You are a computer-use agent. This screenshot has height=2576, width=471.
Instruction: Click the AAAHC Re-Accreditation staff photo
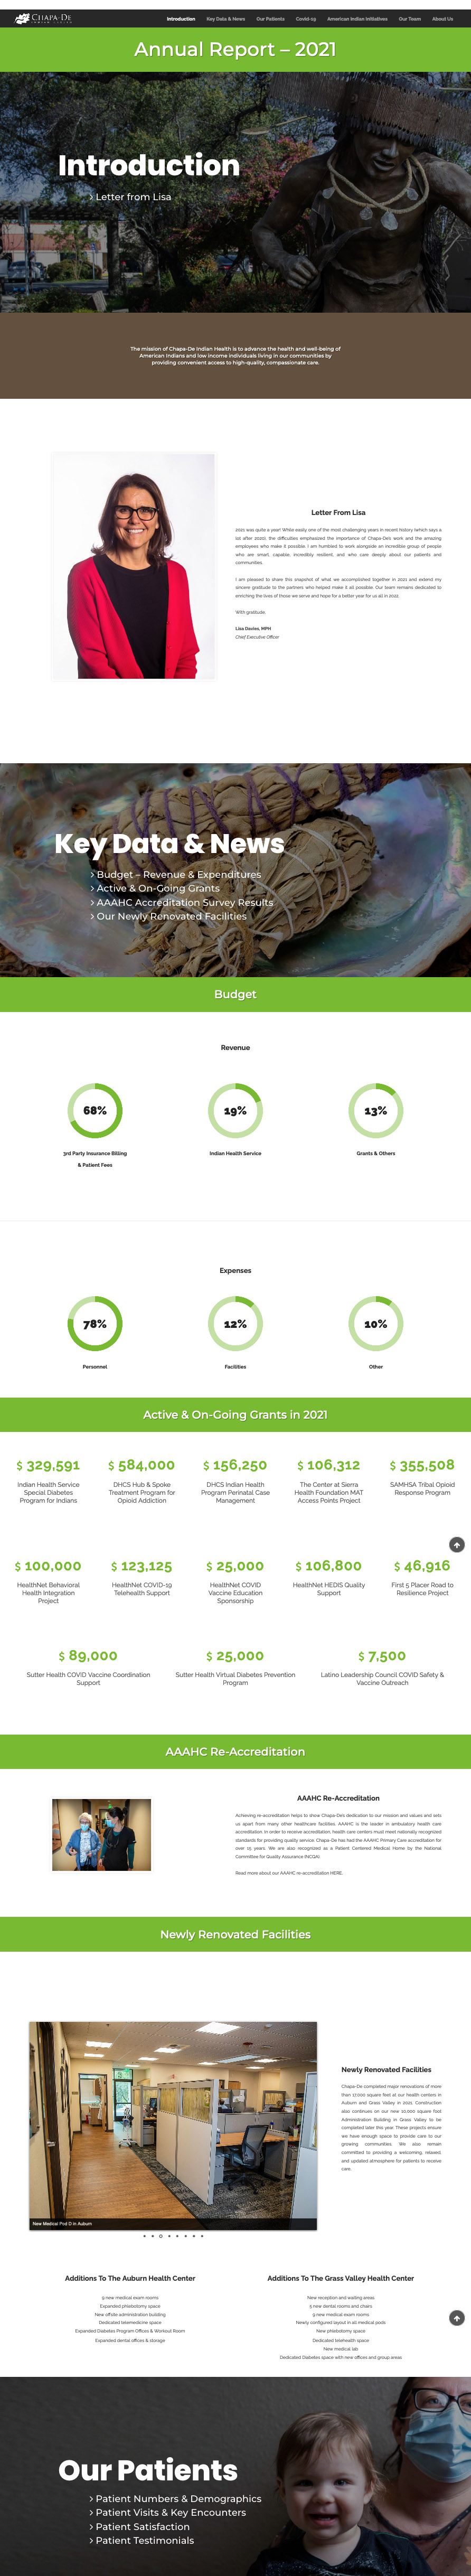[x=101, y=1835]
